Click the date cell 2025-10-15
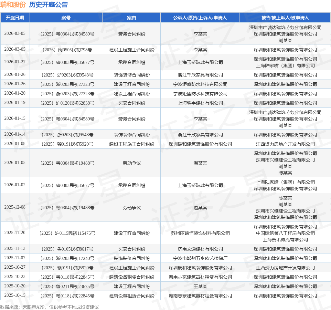The width and height of the screenshot is (331, 310). (x=15, y=295)
